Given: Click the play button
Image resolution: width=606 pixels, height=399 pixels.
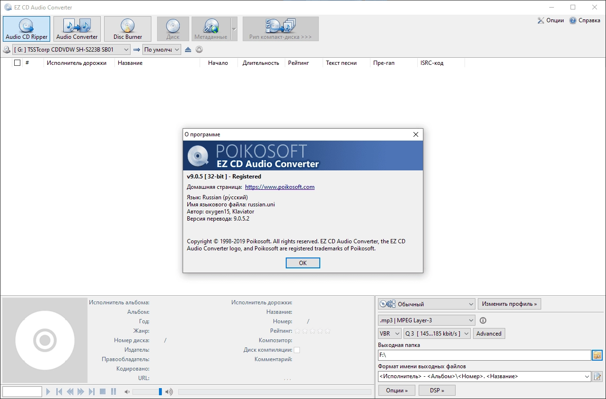Looking at the screenshot, I should pos(48,391).
